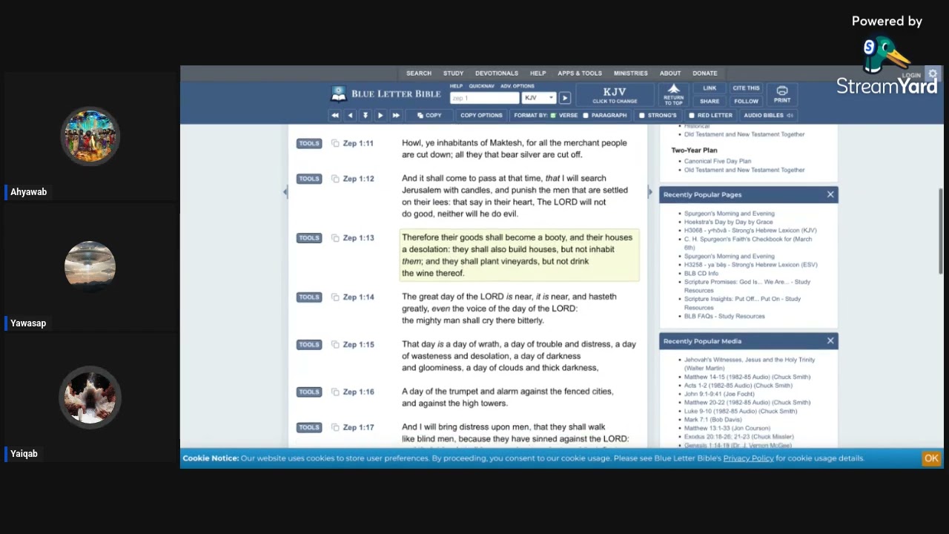Screen dimensions: 949x534
Task: Click Yaiqab participant avatar
Action: pos(90,398)
